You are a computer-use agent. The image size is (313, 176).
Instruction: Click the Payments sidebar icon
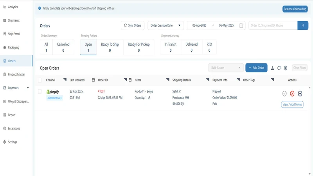click(x=5, y=88)
